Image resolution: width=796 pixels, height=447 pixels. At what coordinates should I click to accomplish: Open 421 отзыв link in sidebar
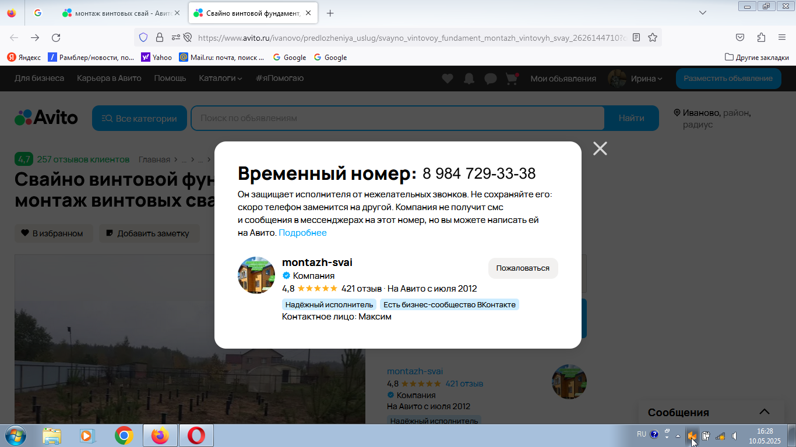(464, 384)
